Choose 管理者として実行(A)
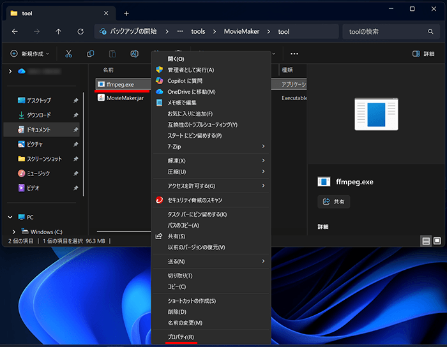 tap(211, 70)
